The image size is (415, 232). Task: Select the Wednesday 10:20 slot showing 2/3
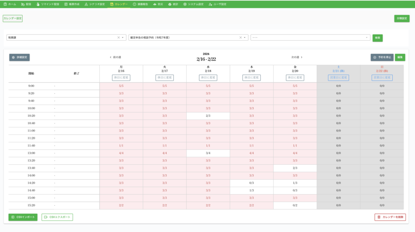point(208,116)
